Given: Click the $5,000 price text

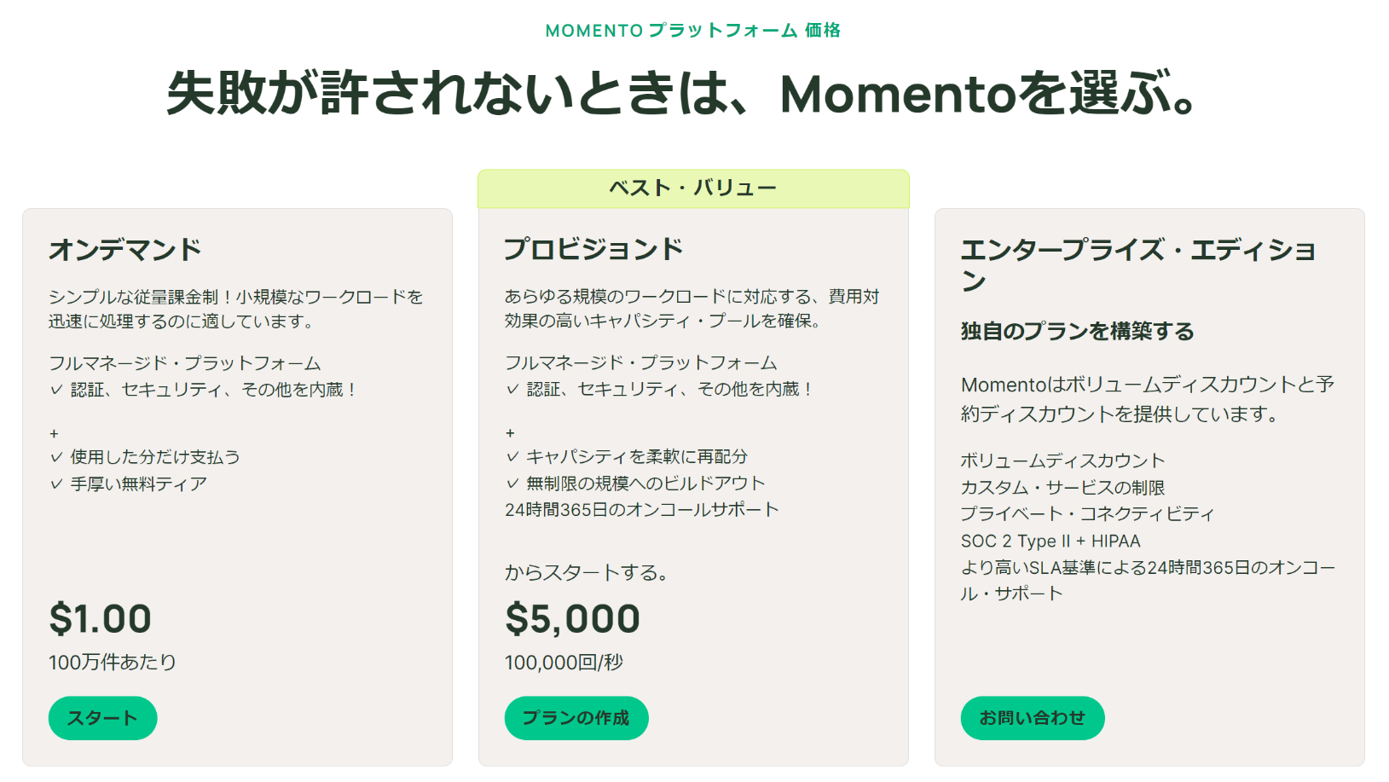Looking at the screenshot, I should coord(572,618).
